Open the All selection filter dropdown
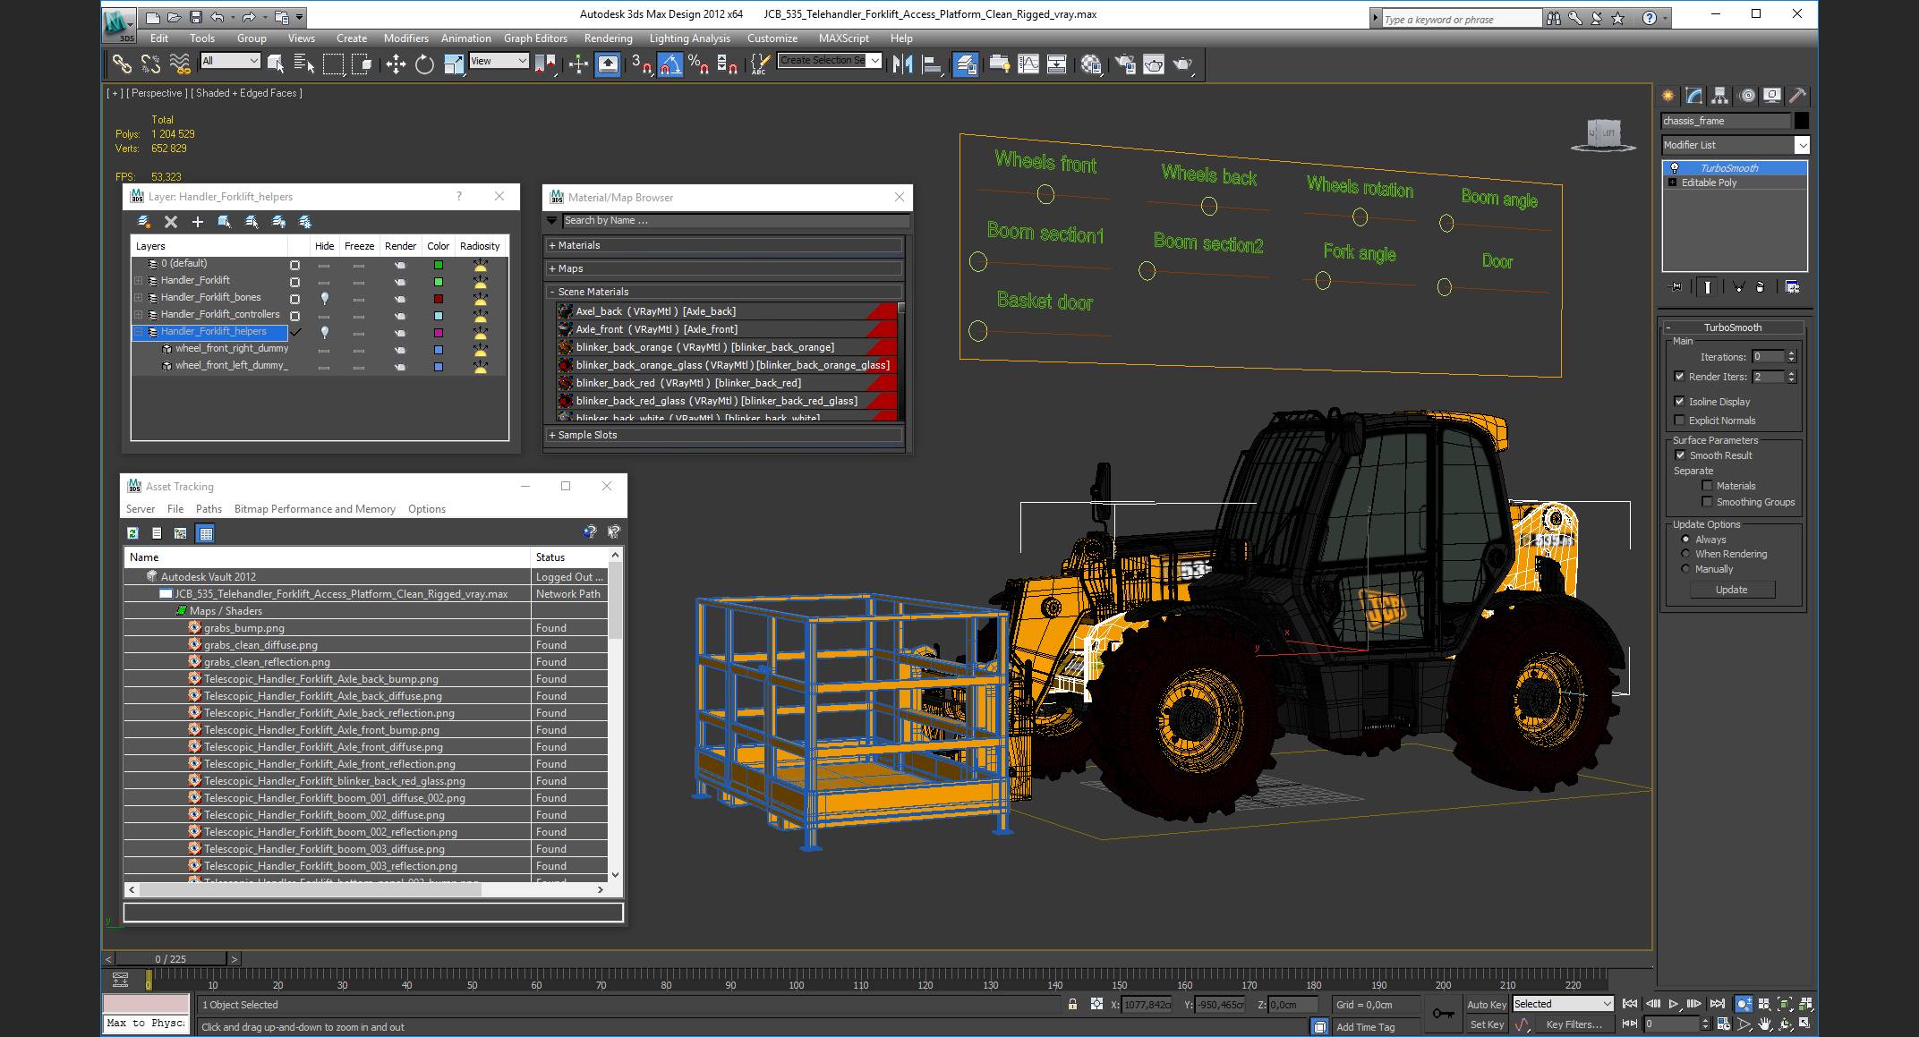The width and height of the screenshot is (1919, 1037). coord(230,61)
